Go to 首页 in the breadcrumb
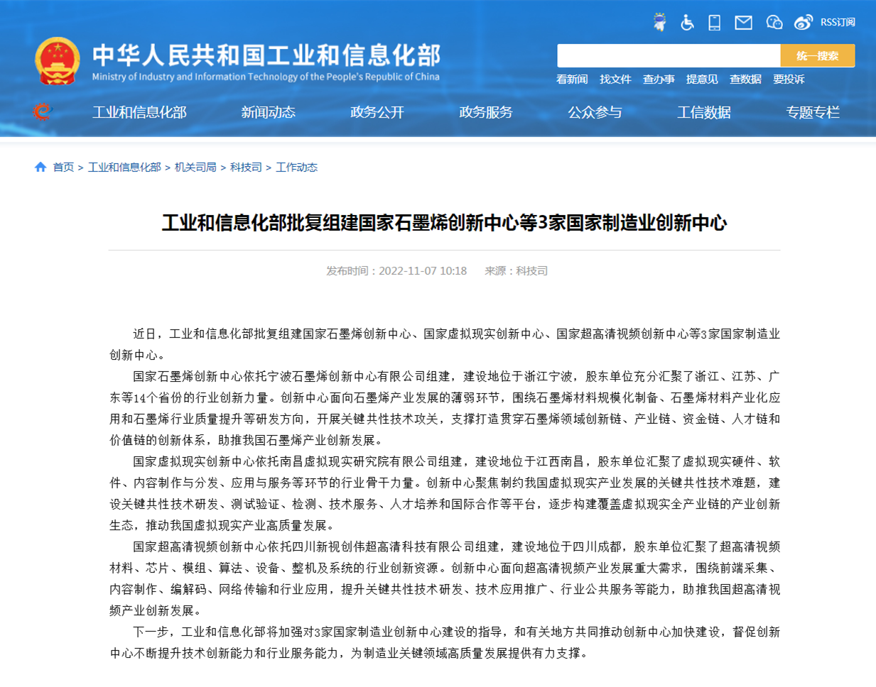 coord(63,167)
